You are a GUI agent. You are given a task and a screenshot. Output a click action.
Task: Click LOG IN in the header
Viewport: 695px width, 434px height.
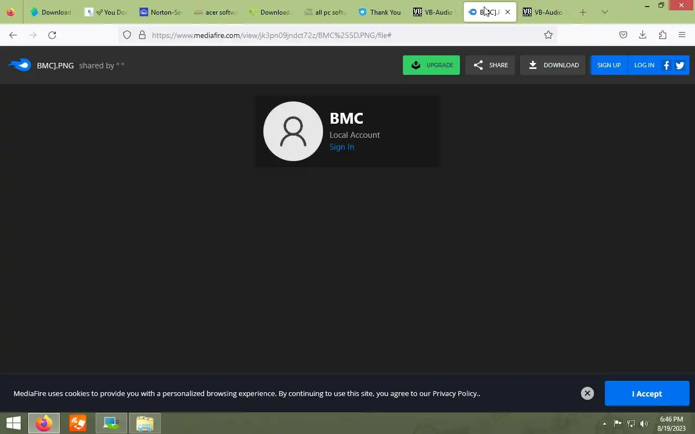click(x=644, y=65)
